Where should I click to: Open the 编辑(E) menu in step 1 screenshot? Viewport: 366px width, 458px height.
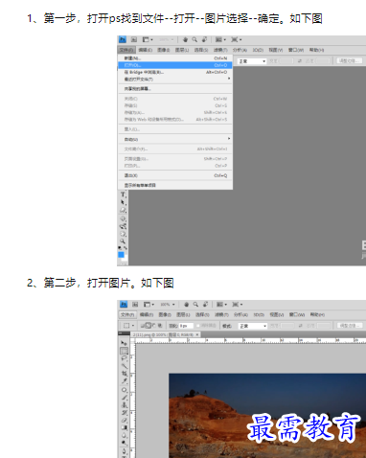coord(146,50)
